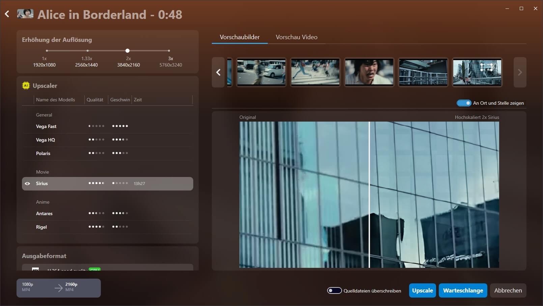Click the eye icon beside Sirius
Image resolution: width=543 pixels, height=306 pixels.
27,184
